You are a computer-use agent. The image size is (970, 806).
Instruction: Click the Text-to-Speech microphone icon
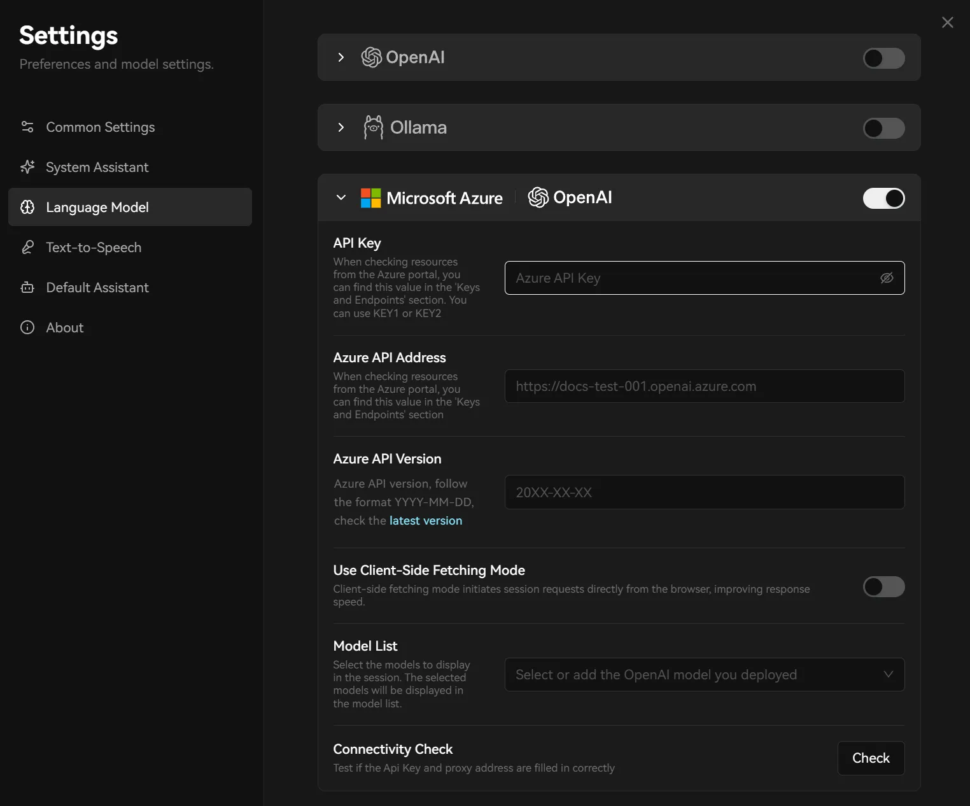coord(27,247)
